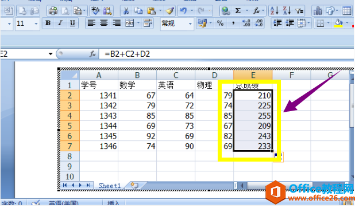Expand the borders style arrow
This screenshot has height=208, width=359.
pos(329,23)
